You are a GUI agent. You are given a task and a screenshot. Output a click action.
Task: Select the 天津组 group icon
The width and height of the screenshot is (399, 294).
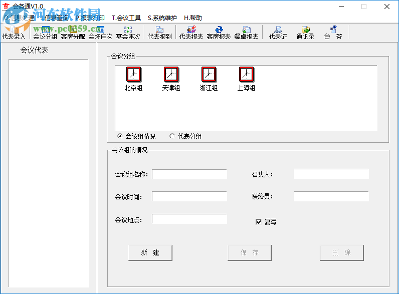[x=171, y=79]
